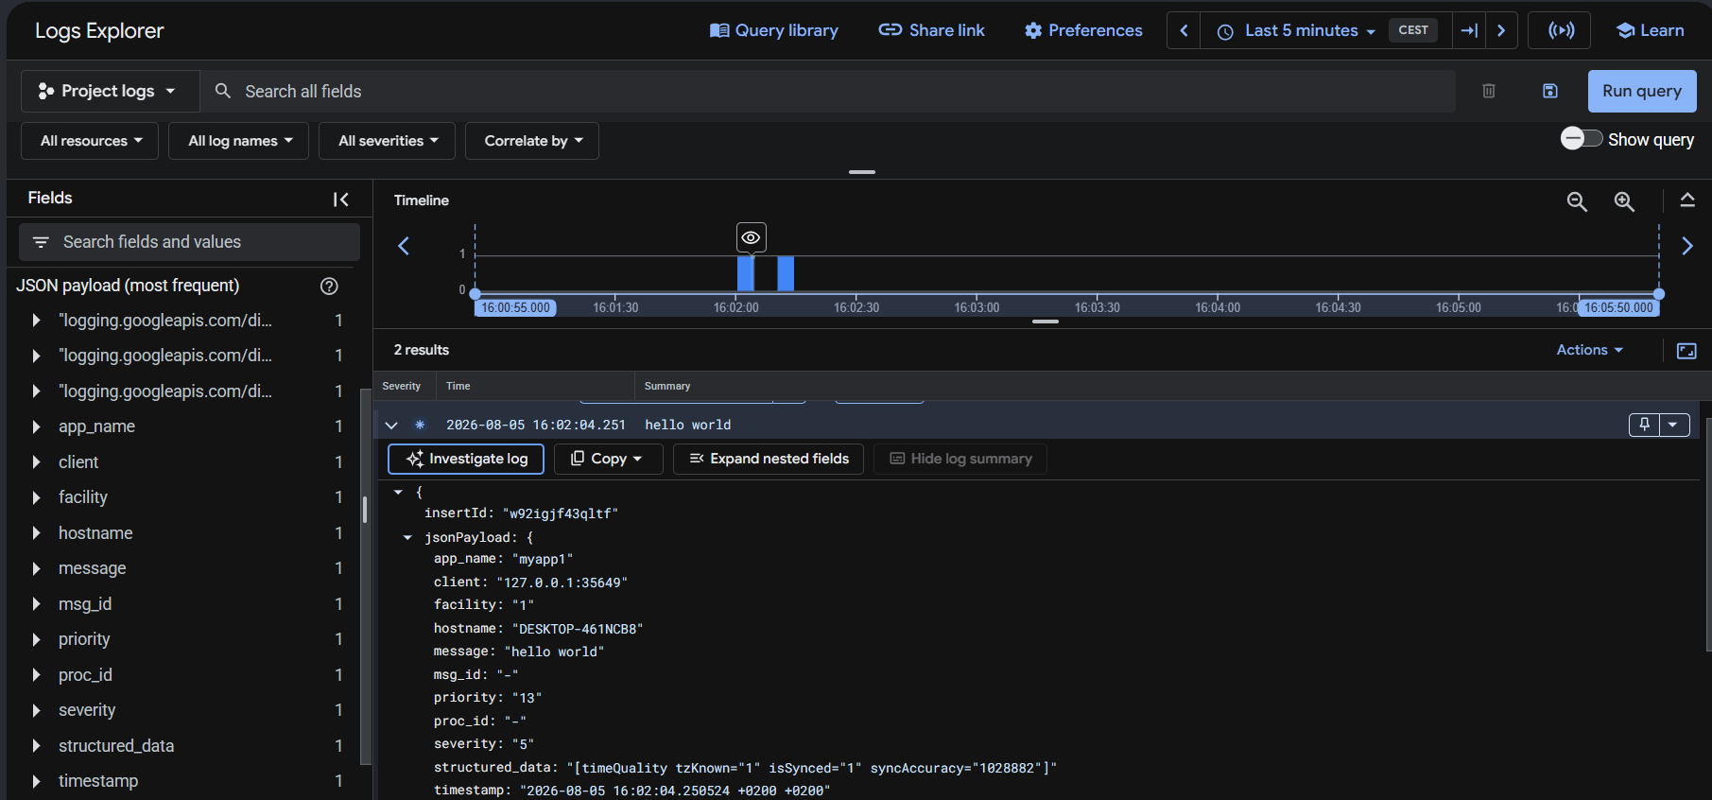Viewport: 1712px width, 800px height.
Task: Click Investigate log button
Action: 466,459
